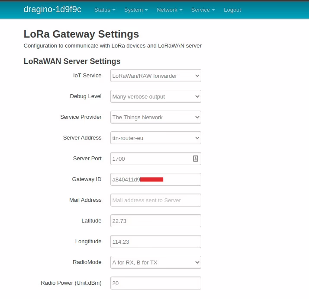
Task: Open the Service dropdown menu
Action: click(x=203, y=10)
